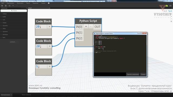This screenshot has height=97, width=173.
Task: Expand the Analyze library category
Action: click(x=5, y=14)
